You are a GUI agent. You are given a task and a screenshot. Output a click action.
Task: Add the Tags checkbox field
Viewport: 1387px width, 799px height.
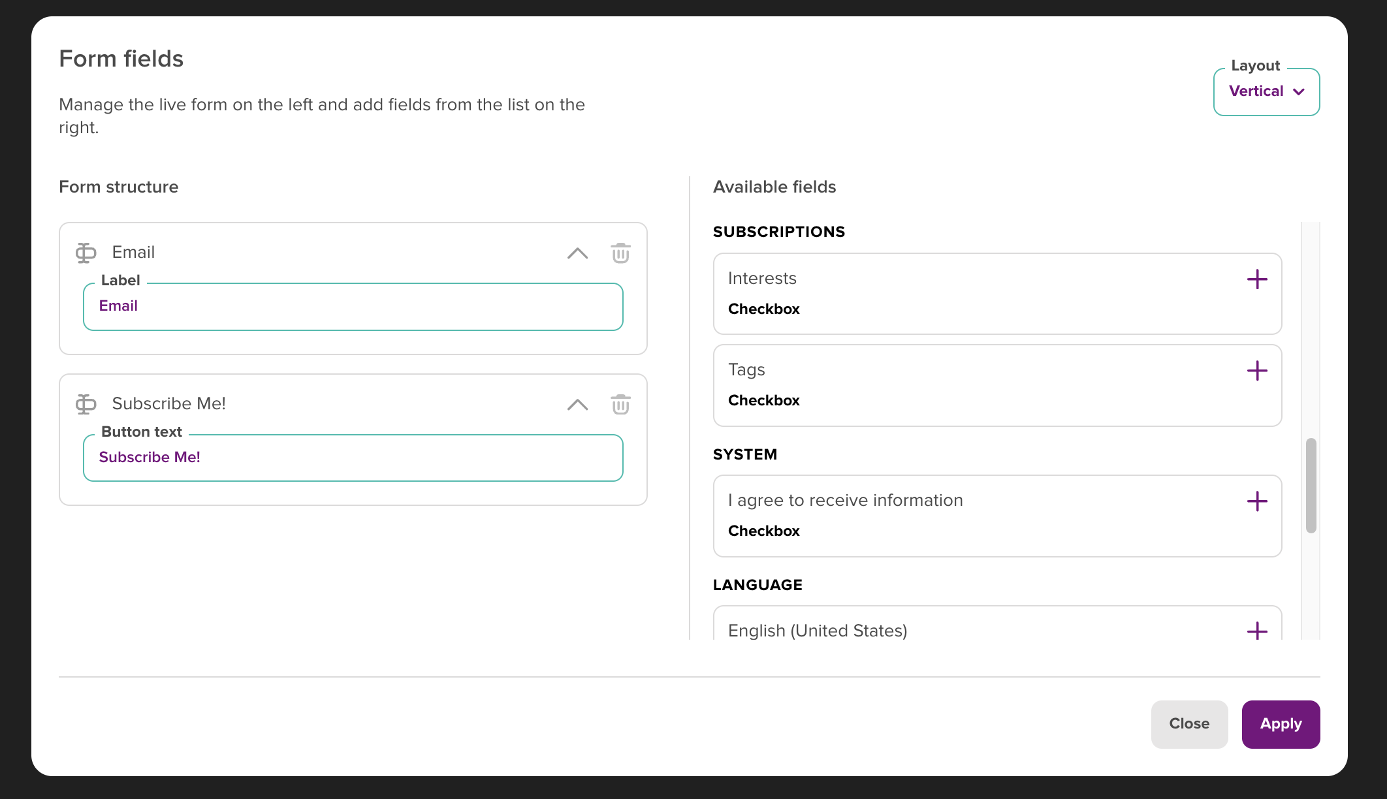click(x=1257, y=371)
